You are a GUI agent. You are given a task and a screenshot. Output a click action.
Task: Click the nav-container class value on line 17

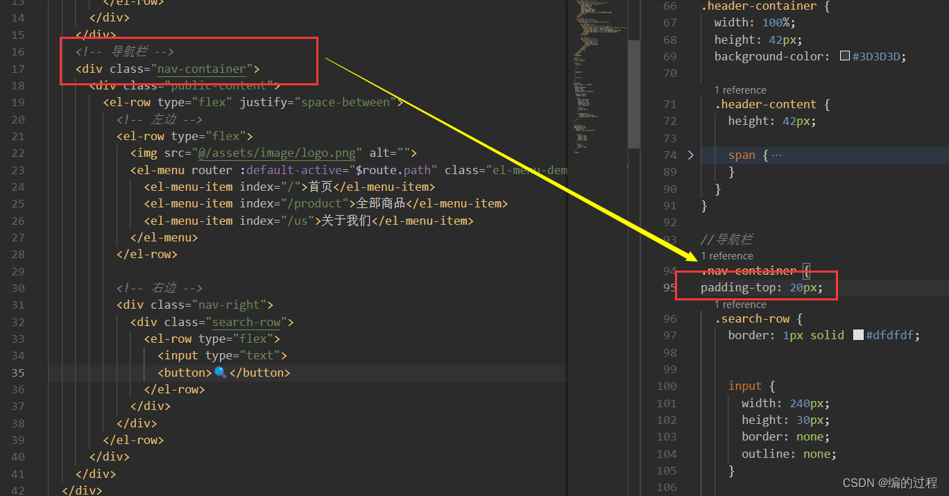coord(202,69)
